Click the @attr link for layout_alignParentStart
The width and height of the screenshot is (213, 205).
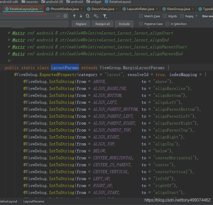19,47
